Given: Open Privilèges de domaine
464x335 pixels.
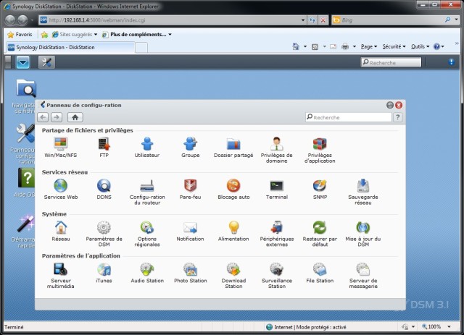Looking at the screenshot, I should pos(277,144).
